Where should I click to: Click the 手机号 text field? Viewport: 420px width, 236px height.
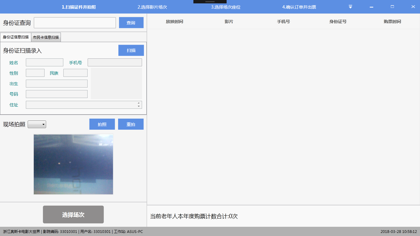pyautogui.click(x=115, y=62)
